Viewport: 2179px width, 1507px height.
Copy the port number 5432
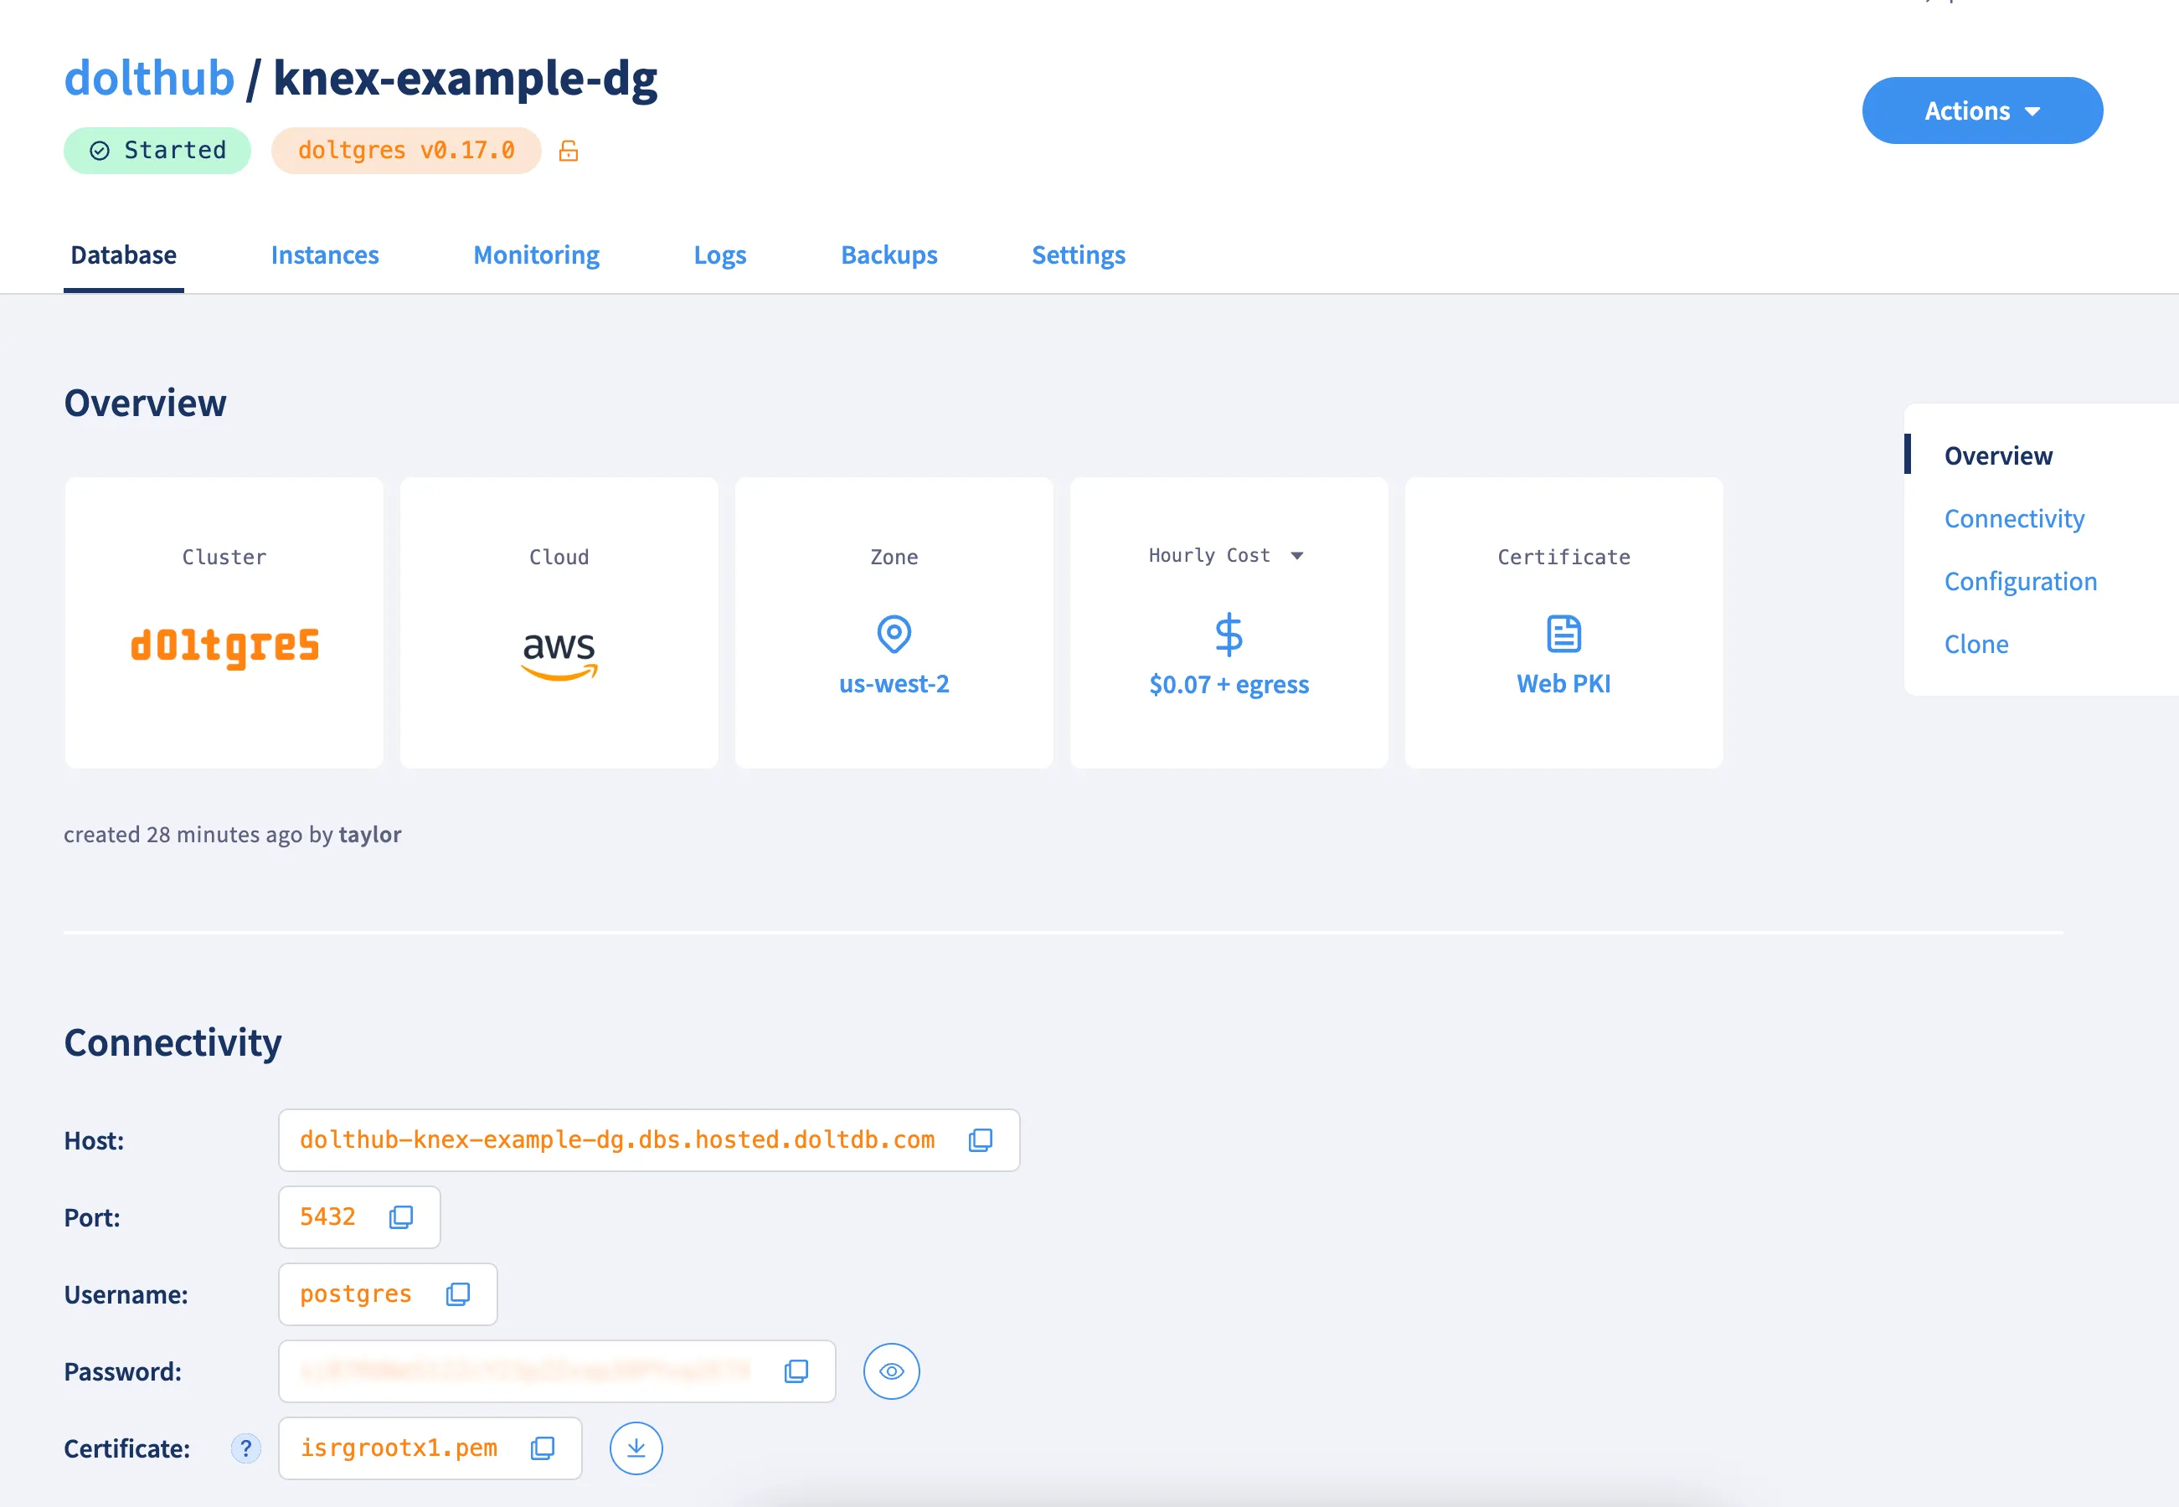tap(400, 1217)
